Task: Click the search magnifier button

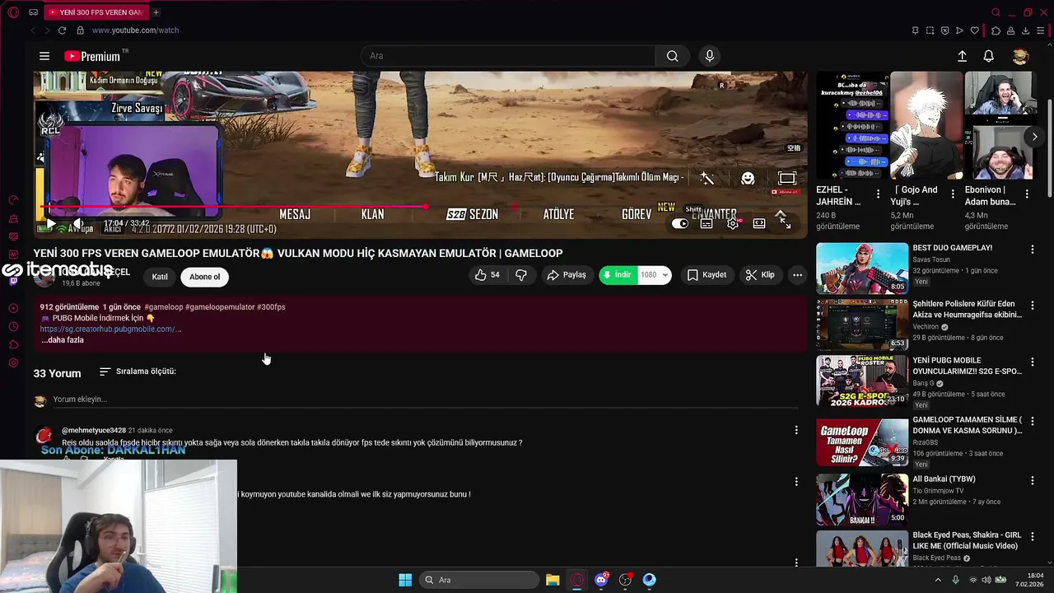Action: coord(672,56)
